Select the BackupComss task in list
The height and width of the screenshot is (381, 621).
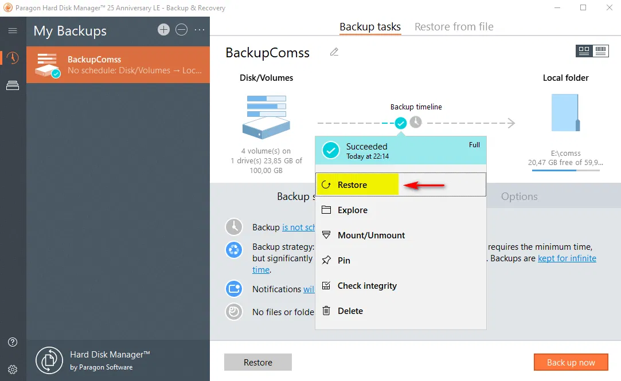(118, 65)
